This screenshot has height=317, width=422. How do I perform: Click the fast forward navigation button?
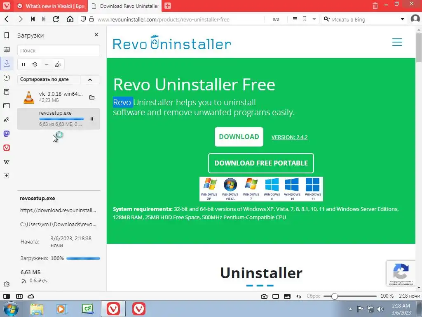(x=44, y=19)
